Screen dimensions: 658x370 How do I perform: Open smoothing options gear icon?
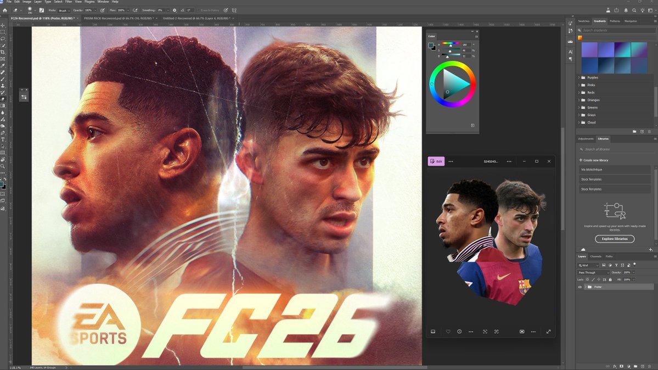coord(175,10)
